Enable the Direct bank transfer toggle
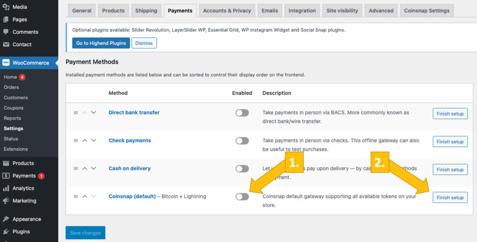This screenshot has height=242, width=477. coord(242,113)
